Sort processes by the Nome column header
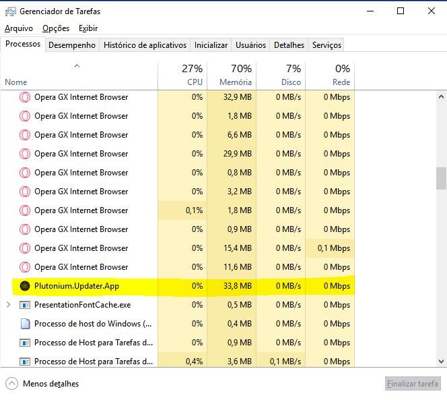Image resolution: width=447 pixels, height=400 pixels. point(79,76)
